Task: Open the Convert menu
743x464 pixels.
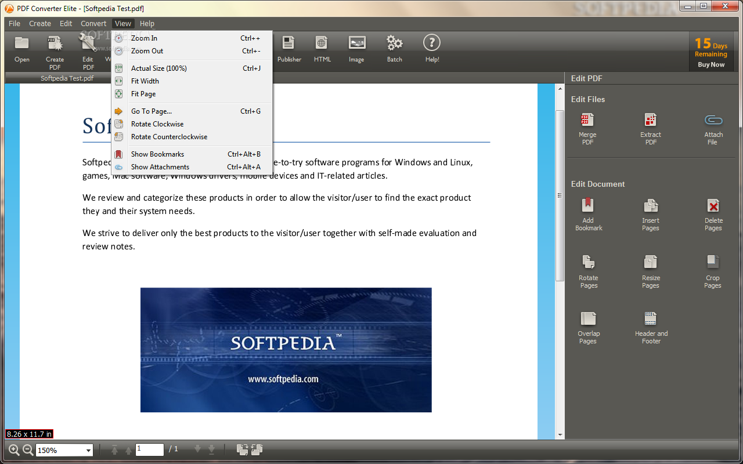Action: [x=93, y=24]
